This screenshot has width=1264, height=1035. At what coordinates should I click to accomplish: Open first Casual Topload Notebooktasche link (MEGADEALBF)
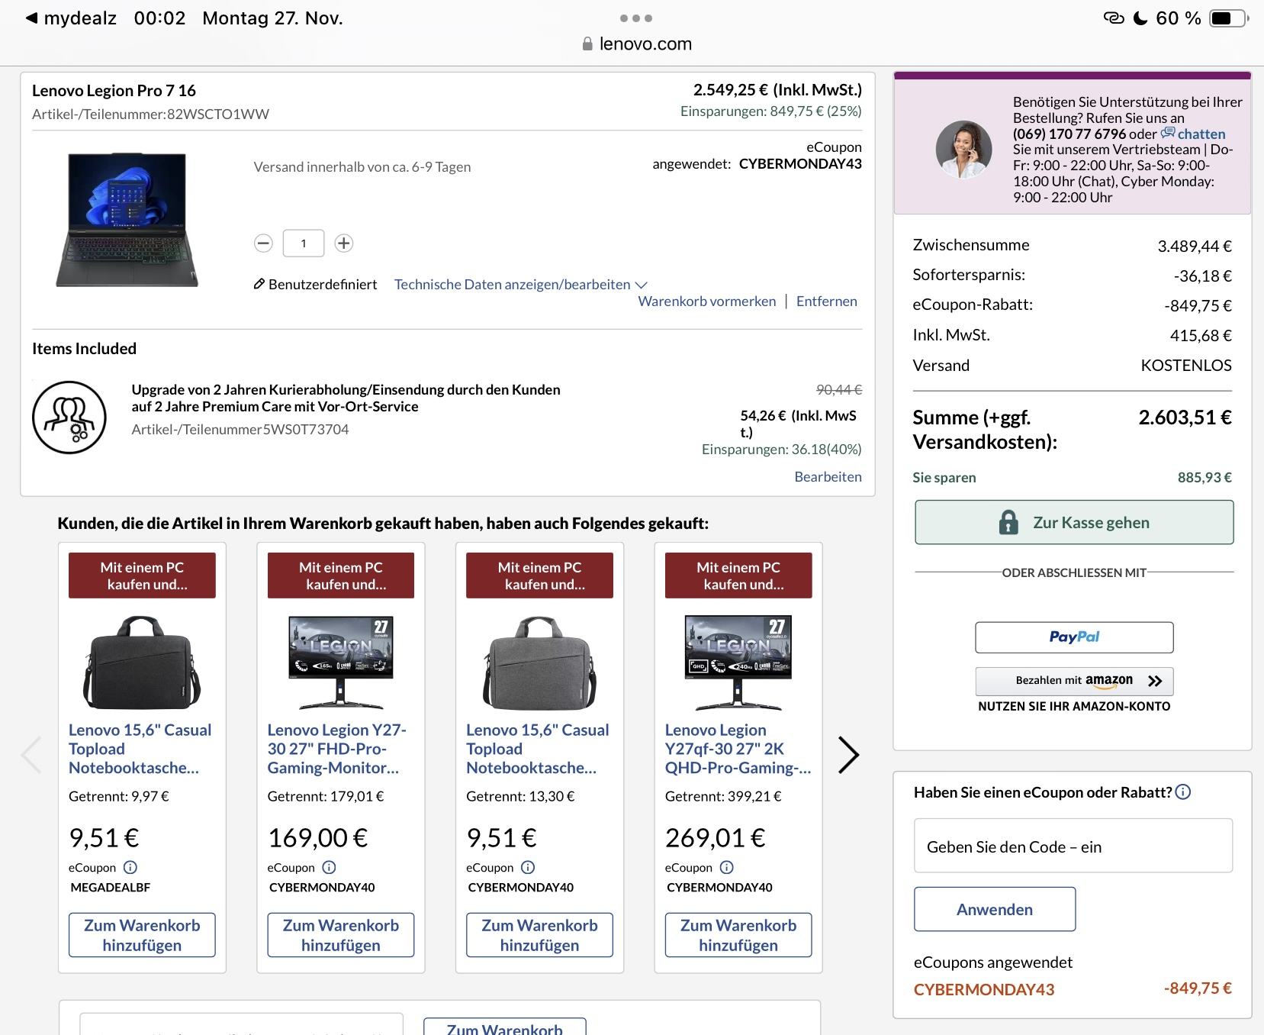point(140,749)
